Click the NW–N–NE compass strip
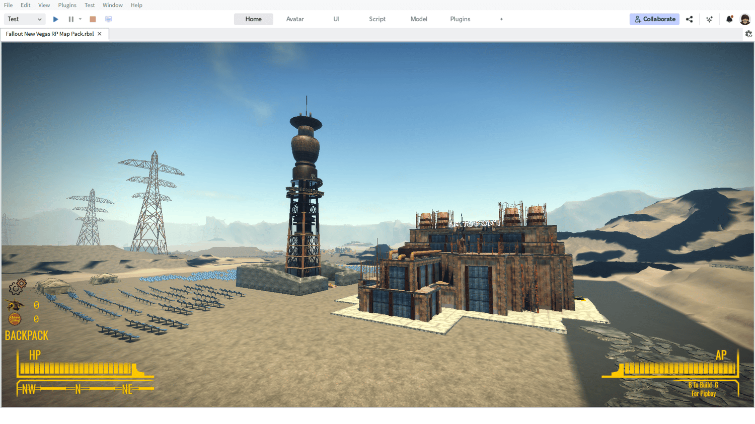The width and height of the screenshot is (755, 424). [x=85, y=389]
